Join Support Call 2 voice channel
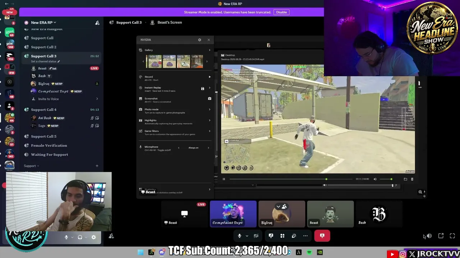Image resolution: width=460 pixels, height=258 pixels. point(43,47)
